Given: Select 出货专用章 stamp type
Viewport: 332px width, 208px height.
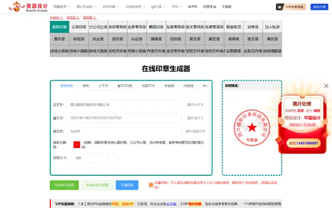Looking at the screenshot, I should pos(175,51).
